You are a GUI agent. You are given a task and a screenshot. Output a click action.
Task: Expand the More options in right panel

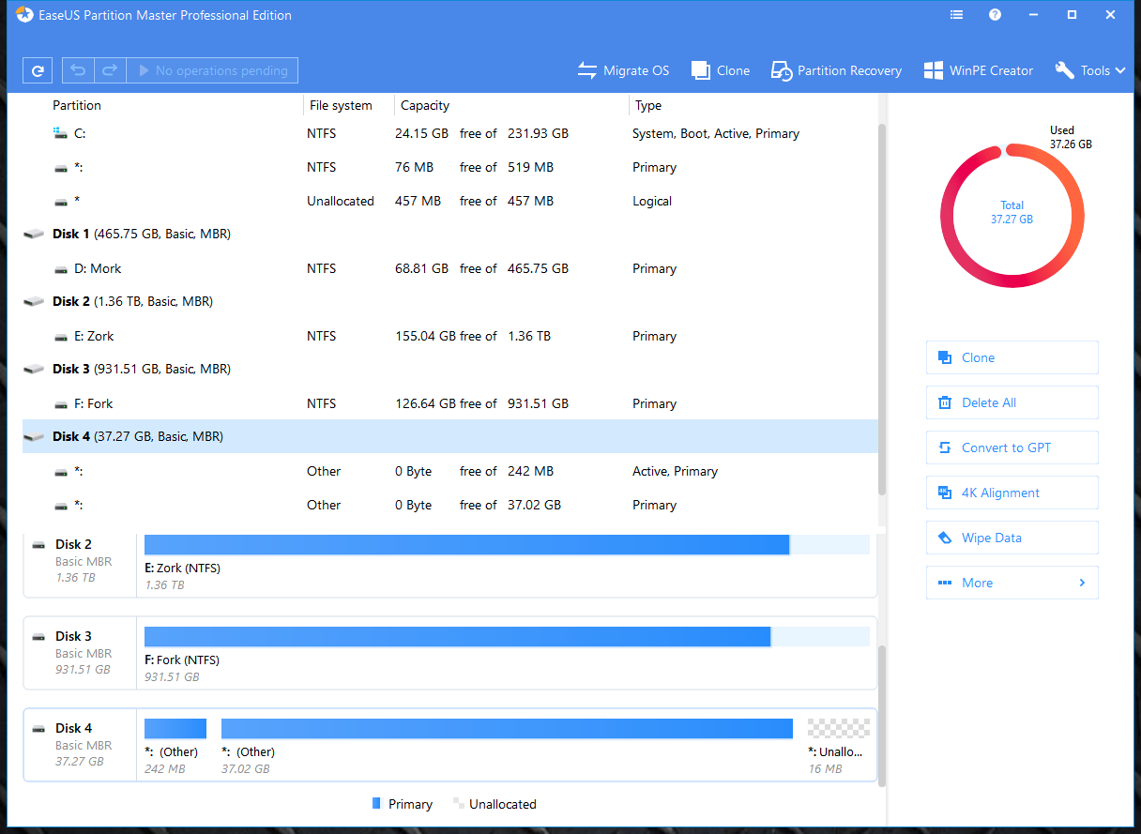tap(1012, 583)
